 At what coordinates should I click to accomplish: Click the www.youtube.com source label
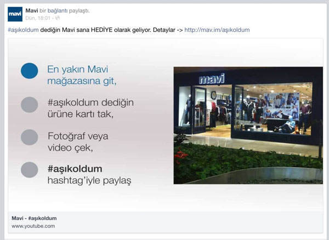33,226
